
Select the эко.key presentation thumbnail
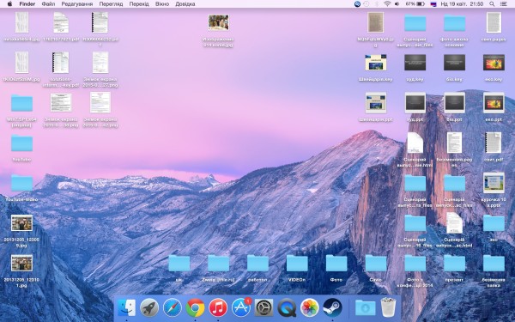click(494, 63)
